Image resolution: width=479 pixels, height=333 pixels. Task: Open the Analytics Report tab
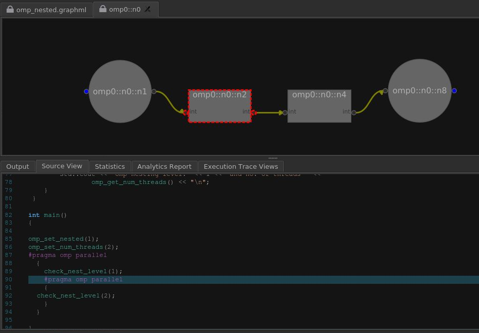164,166
